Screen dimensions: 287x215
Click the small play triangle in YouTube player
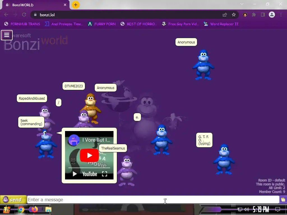[75, 174]
